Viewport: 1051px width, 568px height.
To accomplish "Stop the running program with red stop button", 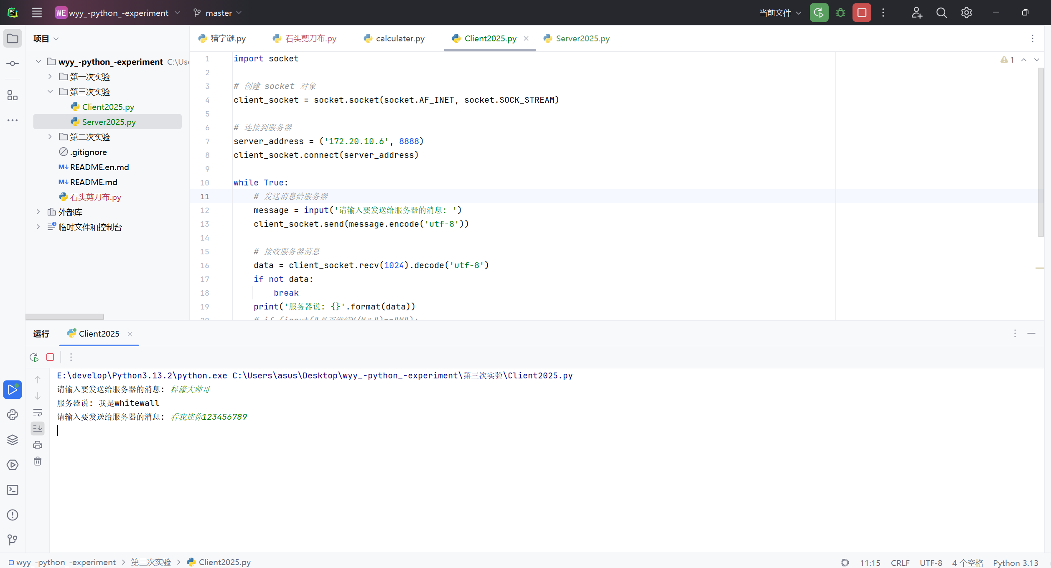I will pos(861,13).
